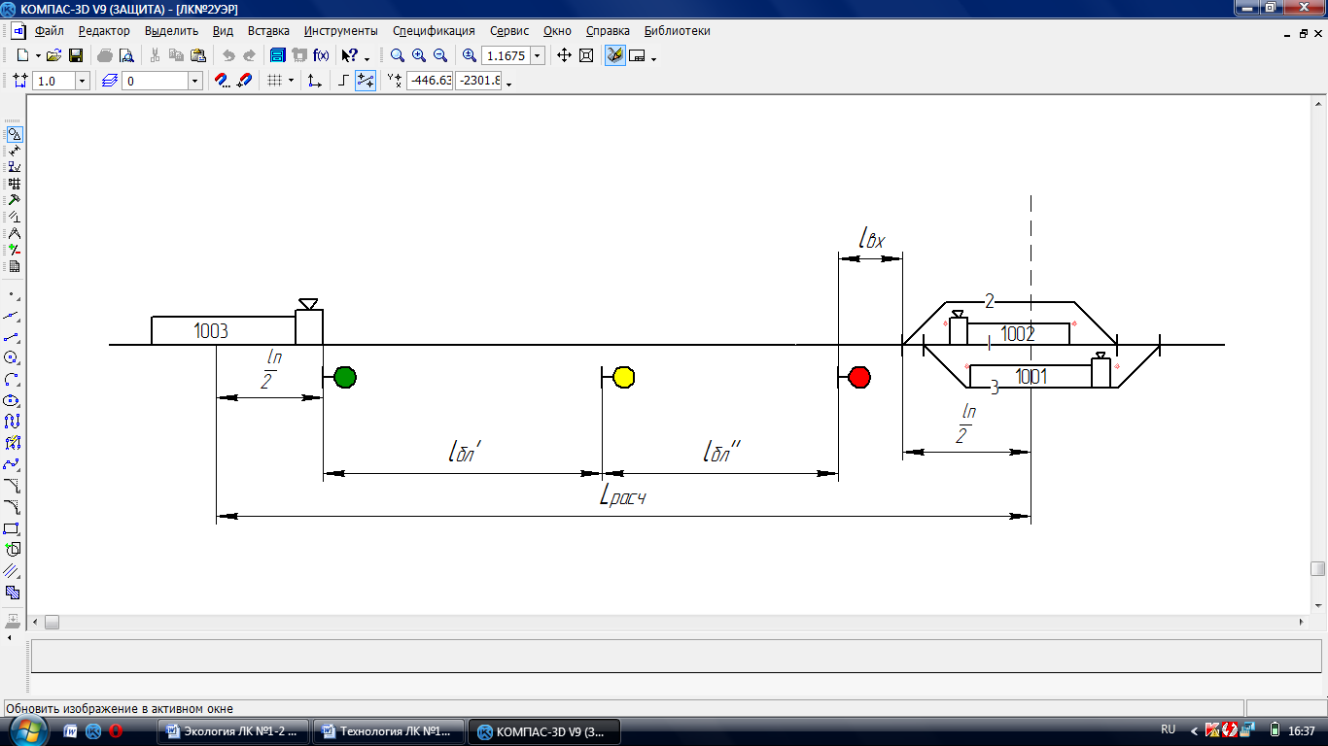
Task: Open the Библиотеки menu
Action: click(678, 31)
